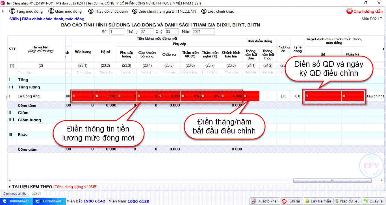The height and width of the screenshot is (205, 386).
Task: Click search filter under Chức vụ column
Action: pyautogui.click(x=169, y=73)
